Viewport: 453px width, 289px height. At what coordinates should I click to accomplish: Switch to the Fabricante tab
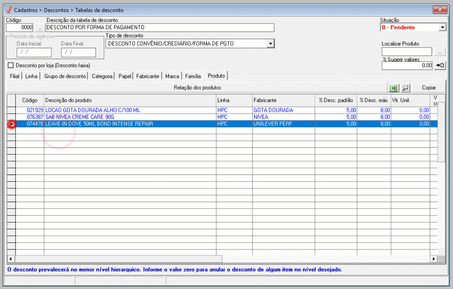(x=147, y=76)
